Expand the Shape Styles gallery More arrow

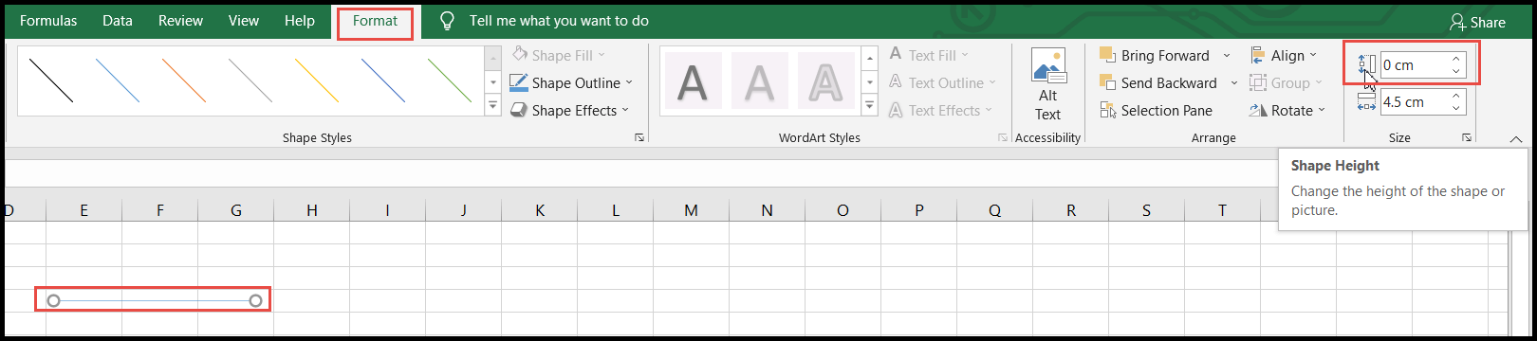[x=492, y=106]
